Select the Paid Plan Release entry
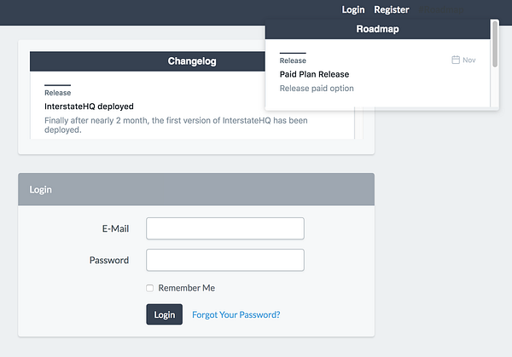Image resolution: width=512 pixels, height=357 pixels. (314, 74)
